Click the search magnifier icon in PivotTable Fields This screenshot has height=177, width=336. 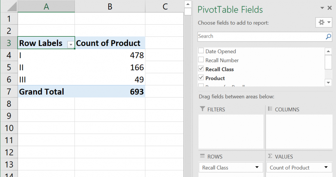(x=328, y=37)
